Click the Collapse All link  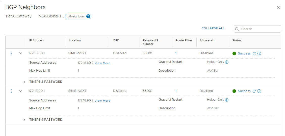pyautogui.click(x=213, y=28)
